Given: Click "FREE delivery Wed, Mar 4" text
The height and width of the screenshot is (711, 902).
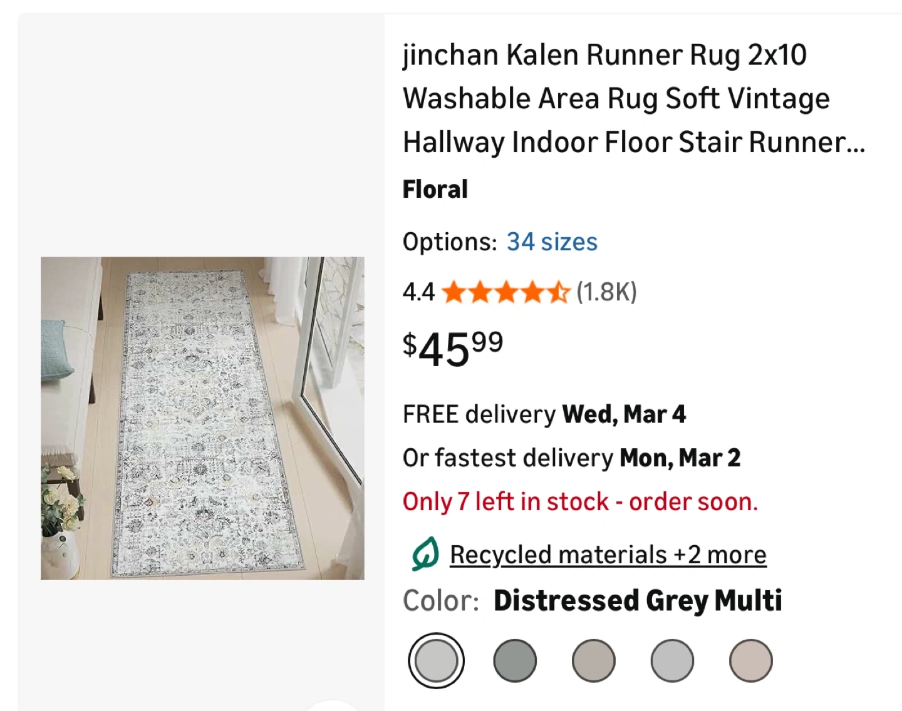Looking at the screenshot, I should tap(544, 414).
